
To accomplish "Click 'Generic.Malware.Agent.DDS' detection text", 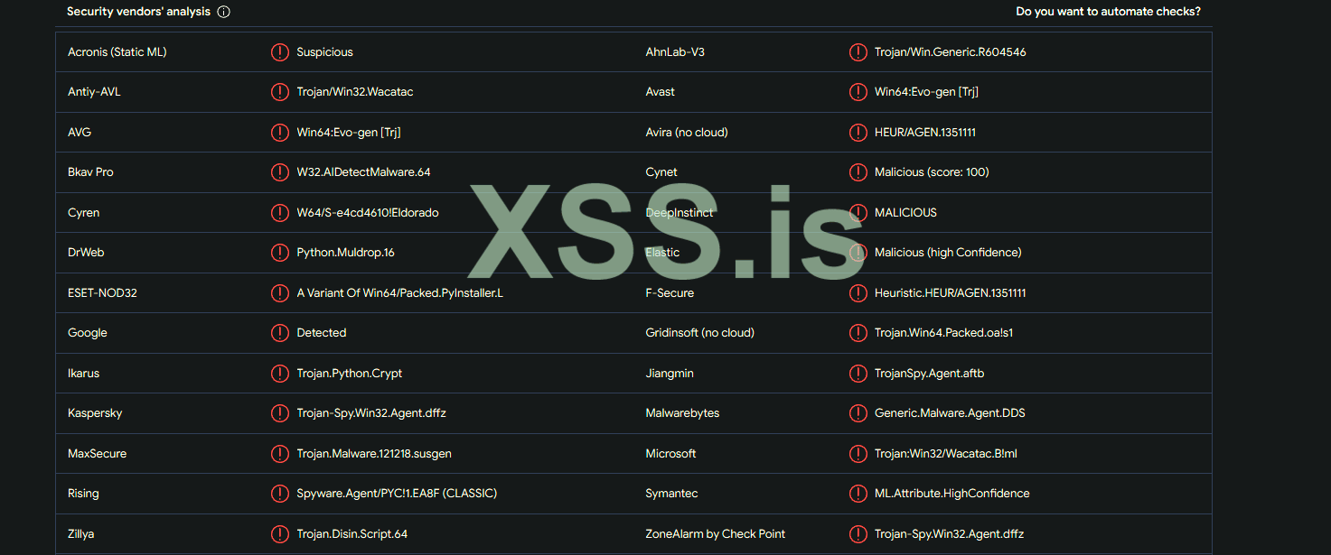I will tap(950, 413).
